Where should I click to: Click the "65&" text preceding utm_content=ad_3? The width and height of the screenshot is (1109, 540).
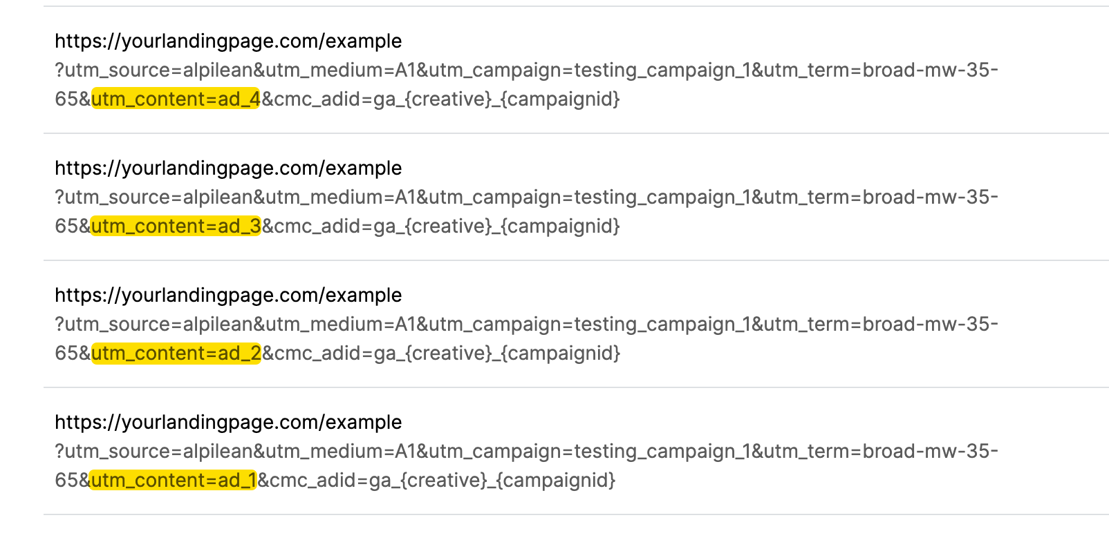pos(72,226)
